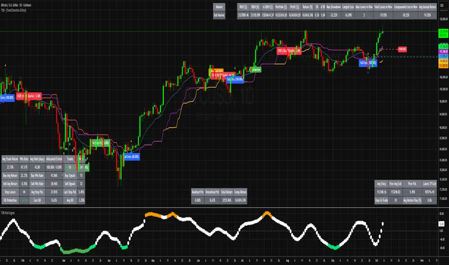
Task: Click the 'DD Protection' label cell
Action: point(10,200)
